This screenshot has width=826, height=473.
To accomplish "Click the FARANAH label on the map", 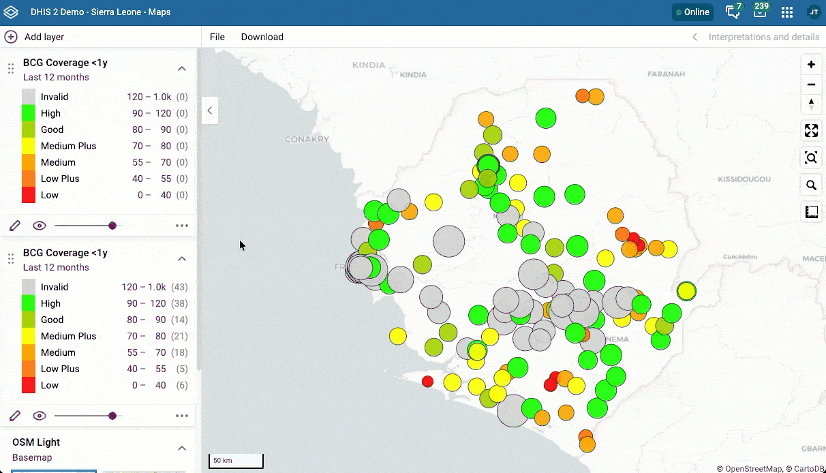I will point(666,74).
